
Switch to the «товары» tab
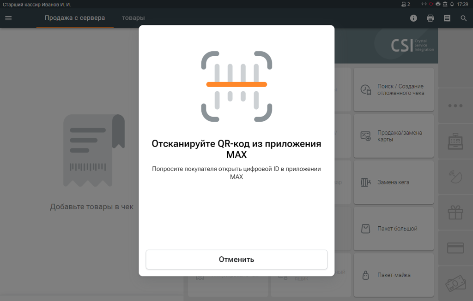(x=133, y=18)
